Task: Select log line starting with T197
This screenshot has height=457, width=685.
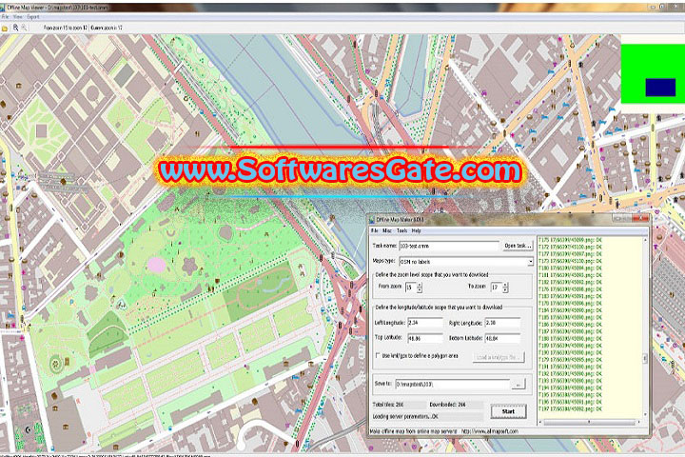Action: [x=570, y=409]
